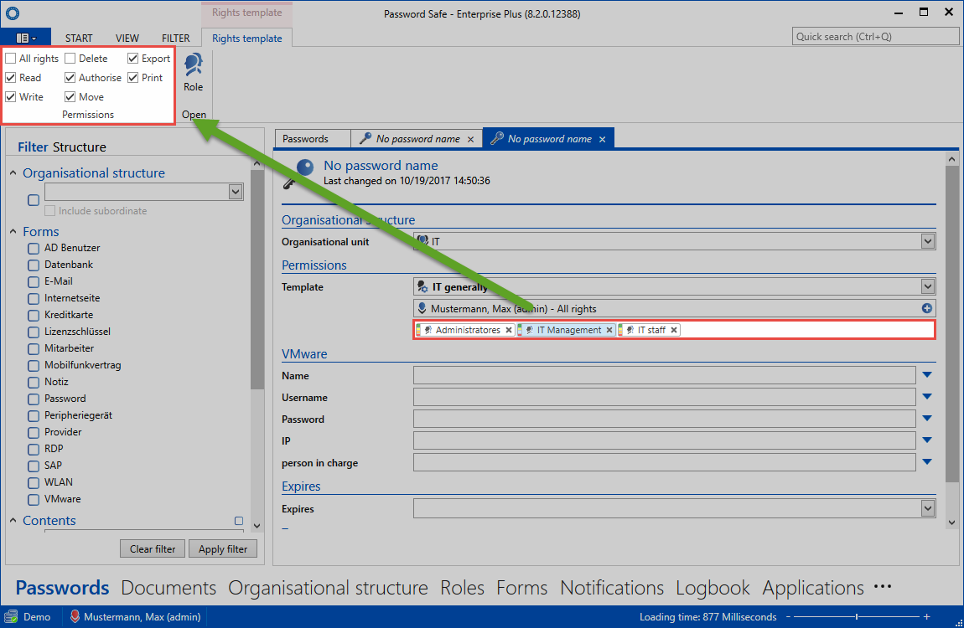Remove the Administratores role tag
964x628 pixels.
pos(509,330)
